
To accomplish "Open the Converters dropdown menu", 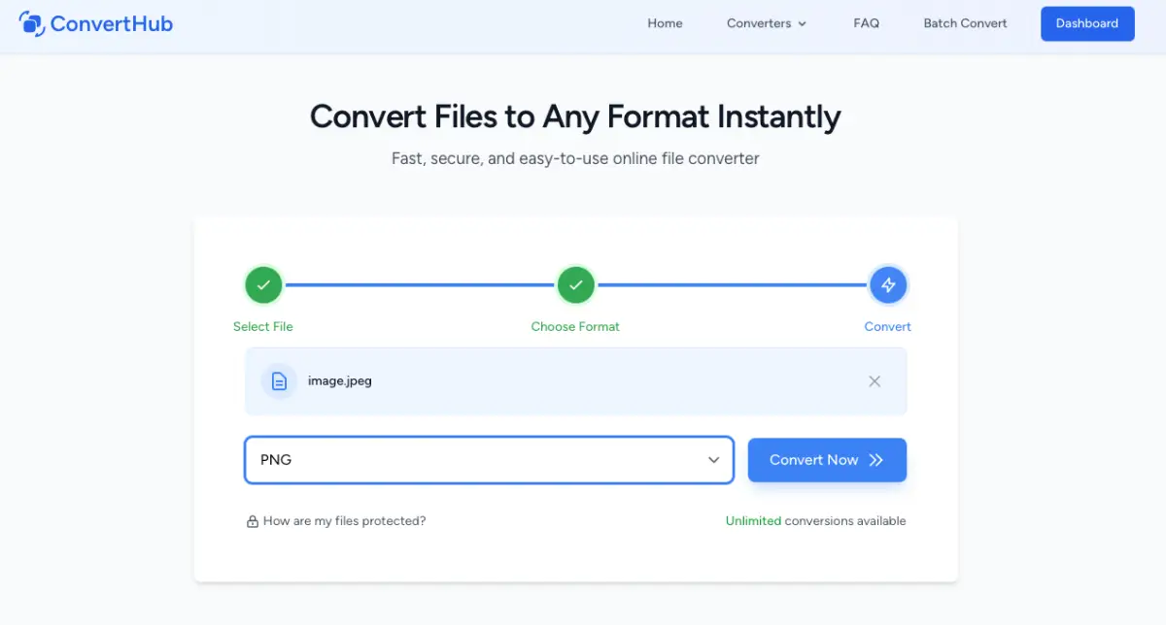I will (x=767, y=23).
